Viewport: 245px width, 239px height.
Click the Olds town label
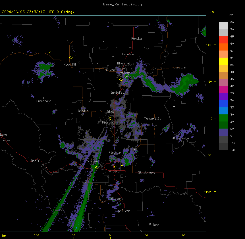[x=110, y=112]
